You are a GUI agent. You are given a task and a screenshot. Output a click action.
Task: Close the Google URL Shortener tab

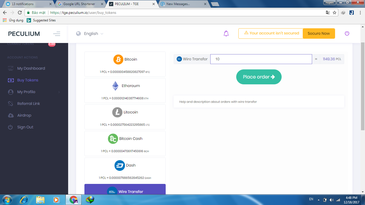(102, 4)
